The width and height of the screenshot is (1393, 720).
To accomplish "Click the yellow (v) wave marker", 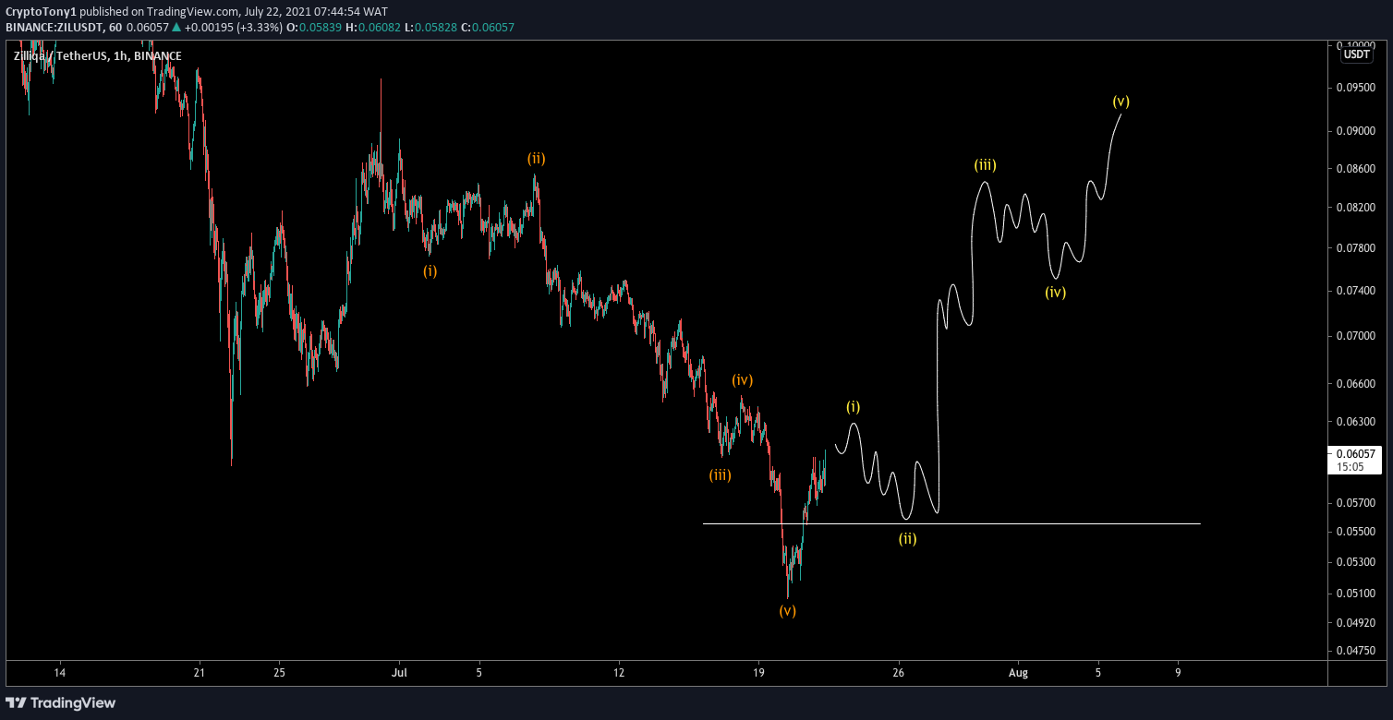I will coord(1120,102).
